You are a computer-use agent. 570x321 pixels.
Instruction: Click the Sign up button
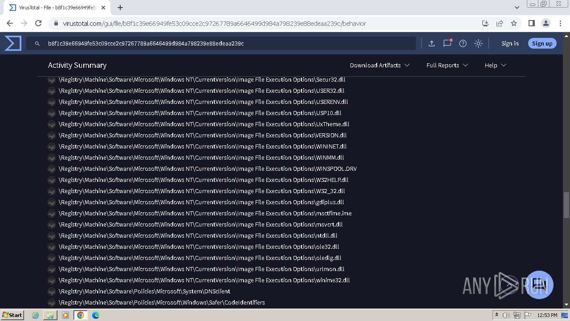[x=542, y=43]
